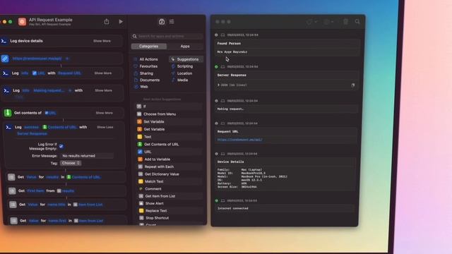The height and width of the screenshot is (254, 452).
Task: Click the search field for apps and actions
Action: [x=167, y=36]
